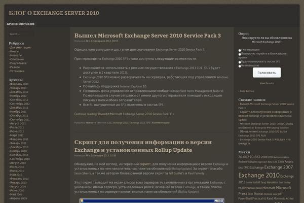Open the Август 2011 archive
This screenshot has height=203, width=304.
18,123
